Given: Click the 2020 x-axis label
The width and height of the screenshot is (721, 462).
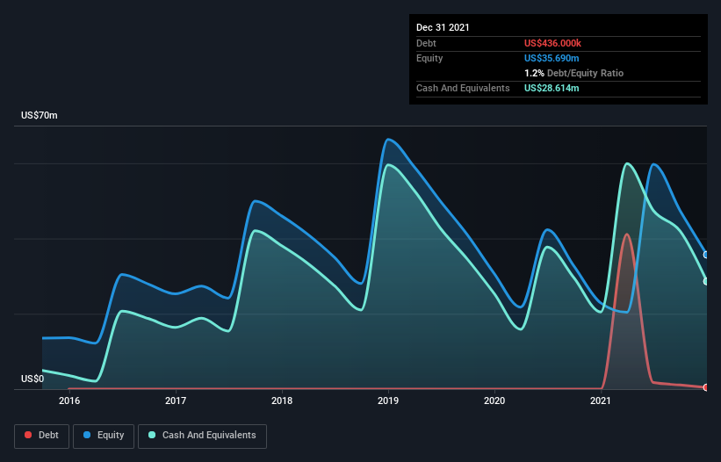Looking at the screenshot, I should (494, 401).
